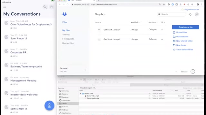Select Demo Audio.m4a in Finder
This screenshot has height=115, width=206.
coord(93,98)
